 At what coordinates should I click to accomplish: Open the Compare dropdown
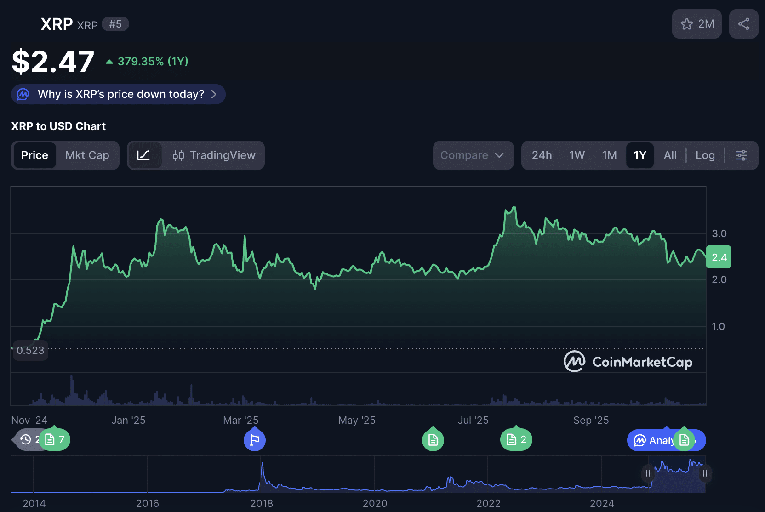pos(473,155)
